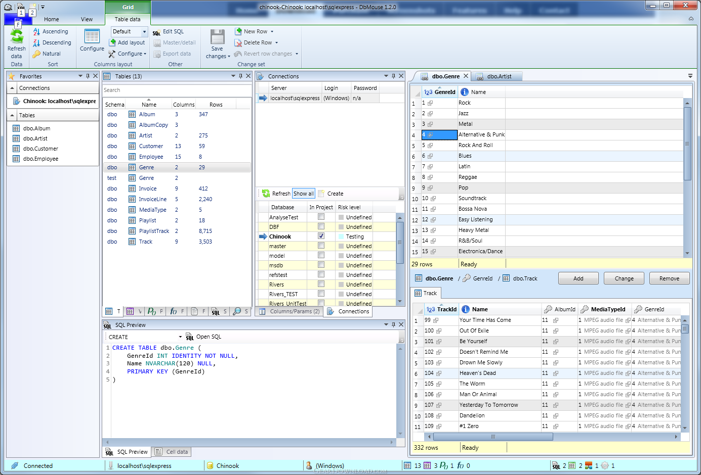
Task: Click the Remove button
Action: 670,278
